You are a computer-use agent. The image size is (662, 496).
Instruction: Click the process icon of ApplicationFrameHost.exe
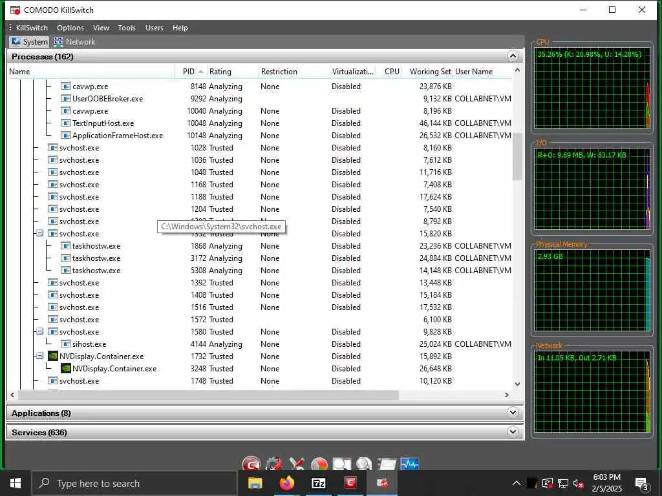66,136
